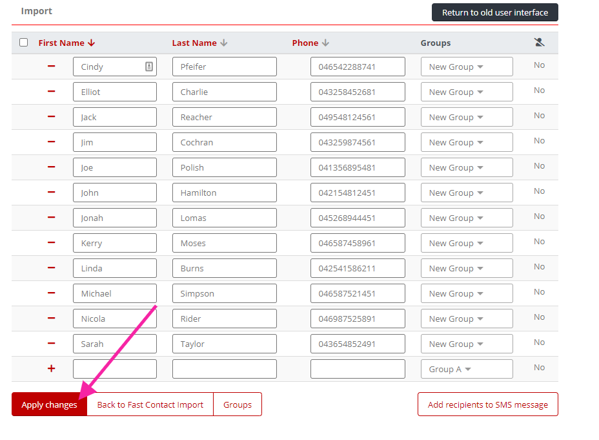Remove the Linda Burns row with minus icon
Viewport: 599px width, 440px height.
pyautogui.click(x=51, y=268)
